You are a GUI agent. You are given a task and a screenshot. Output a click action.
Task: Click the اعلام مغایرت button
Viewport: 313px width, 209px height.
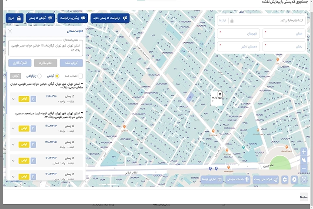[46, 63]
